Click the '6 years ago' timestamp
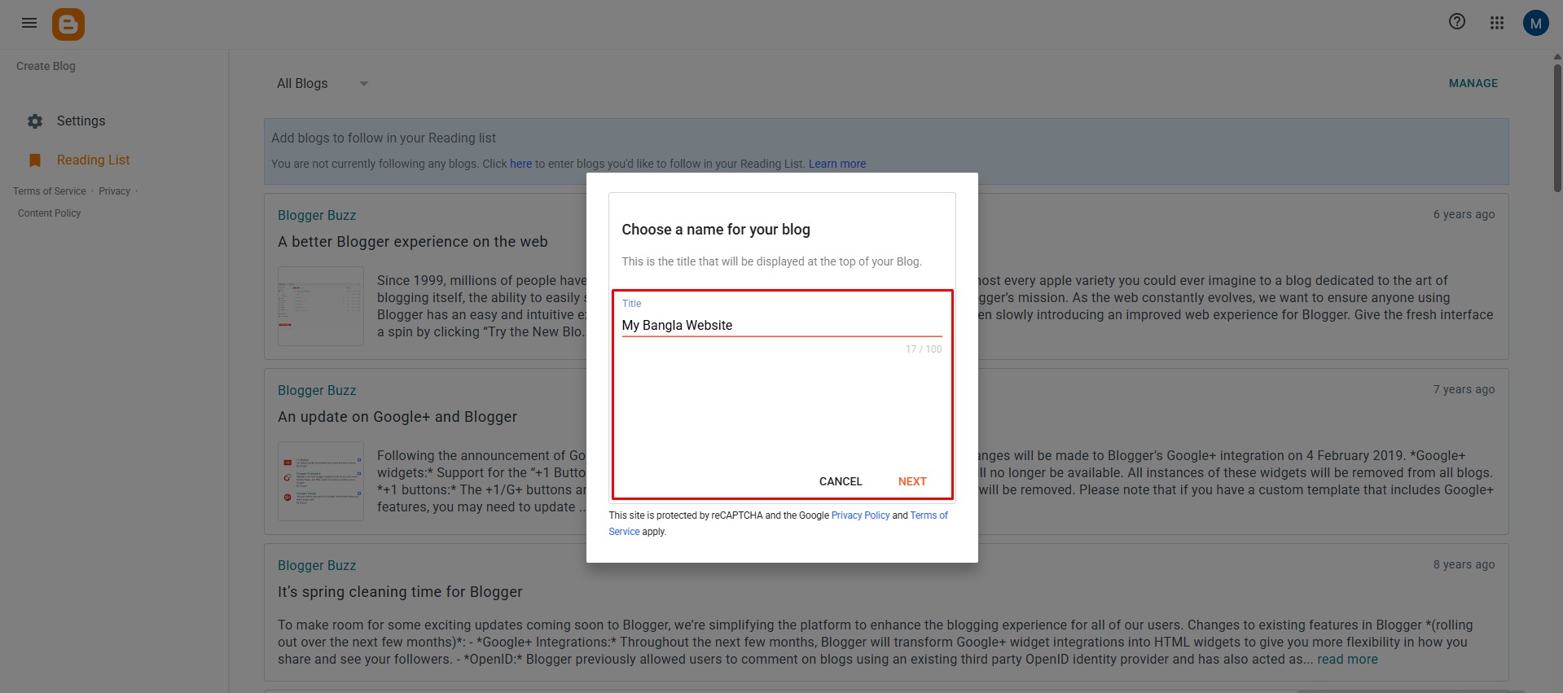The image size is (1563, 693). [x=1464, y=214]
